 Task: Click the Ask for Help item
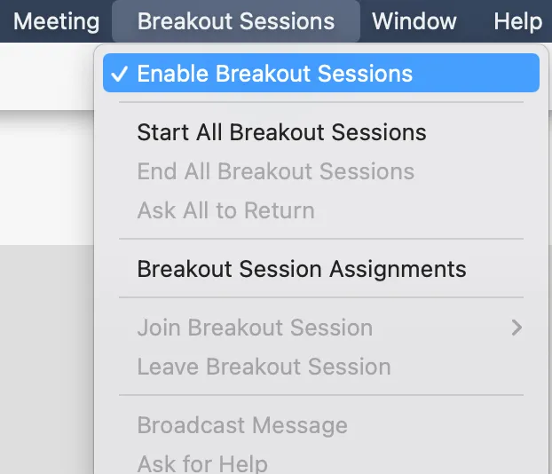pos(202,462)
